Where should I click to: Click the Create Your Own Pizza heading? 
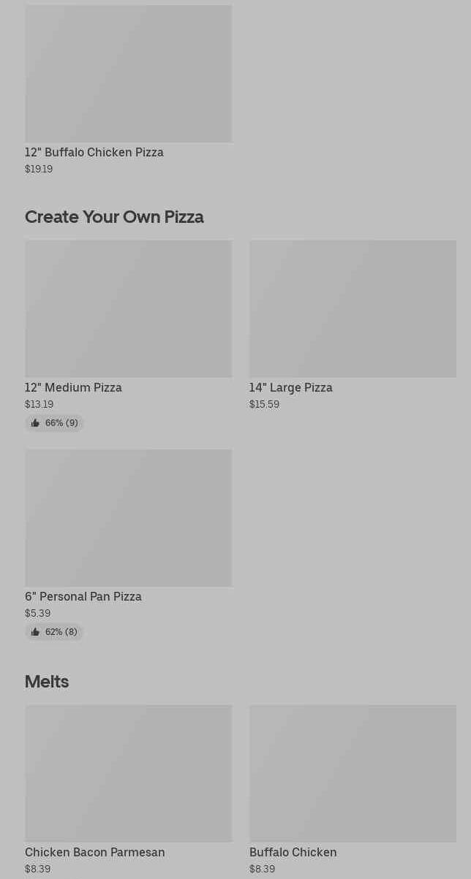114,217
